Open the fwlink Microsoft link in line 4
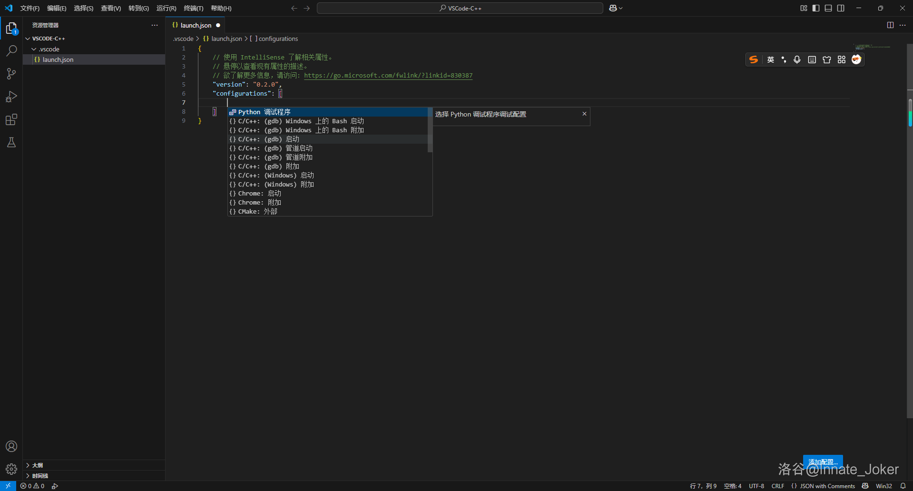This screenshot has height=491, width=913. click(x=388, y=75)
